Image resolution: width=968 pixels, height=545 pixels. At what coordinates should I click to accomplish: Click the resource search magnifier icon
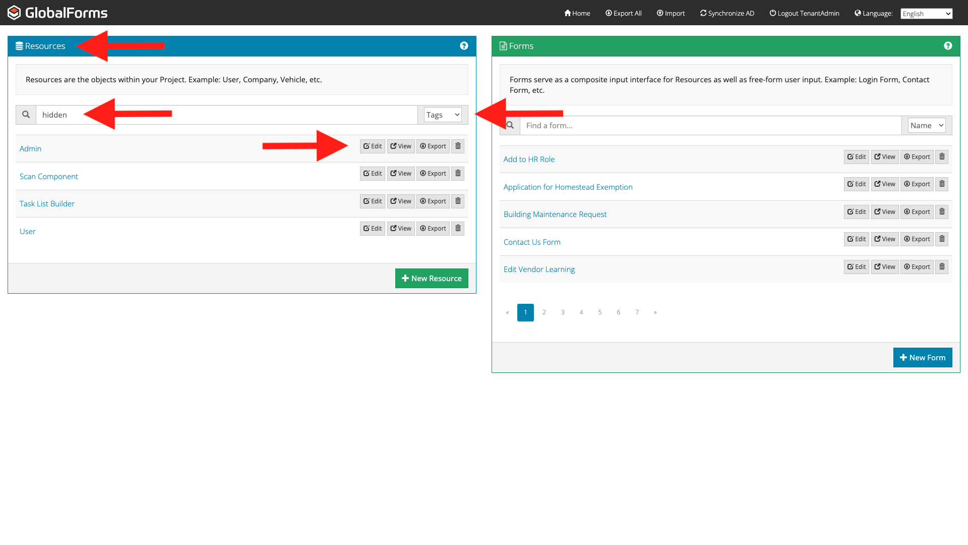[x=26, y=115]
